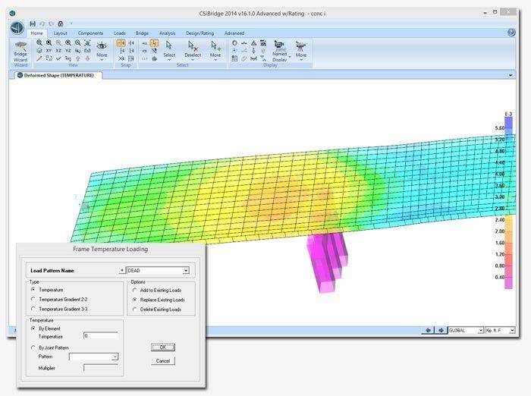Click the lock model padlock icon

point(61,24)
